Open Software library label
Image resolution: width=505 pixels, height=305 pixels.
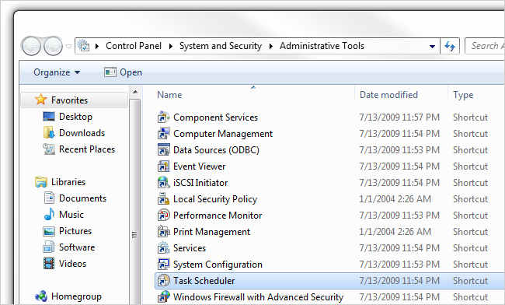(77, 247)
